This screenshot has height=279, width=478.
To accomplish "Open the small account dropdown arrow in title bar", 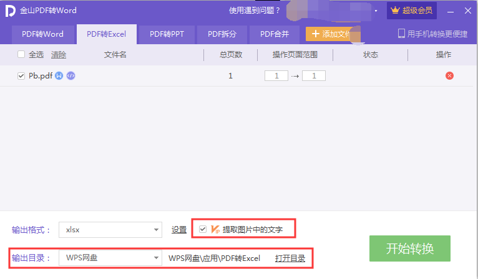I will [x=376, y=11].
